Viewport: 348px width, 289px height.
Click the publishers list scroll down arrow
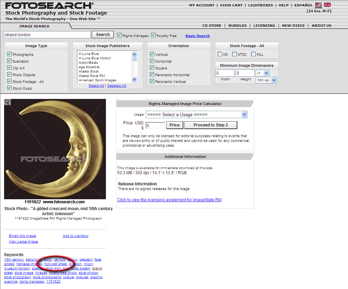pos(134,79)
